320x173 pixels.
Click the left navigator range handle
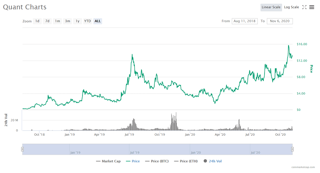pos(22,149)
